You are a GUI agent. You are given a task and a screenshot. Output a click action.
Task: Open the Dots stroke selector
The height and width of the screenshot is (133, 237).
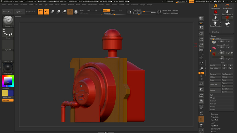[x=8, y=33]
